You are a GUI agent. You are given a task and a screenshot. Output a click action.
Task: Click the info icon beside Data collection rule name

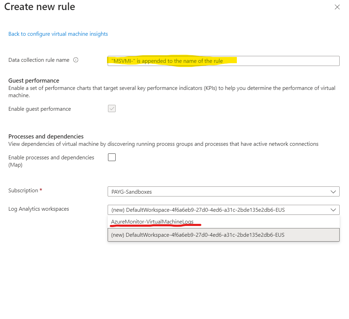coord(76,60)
